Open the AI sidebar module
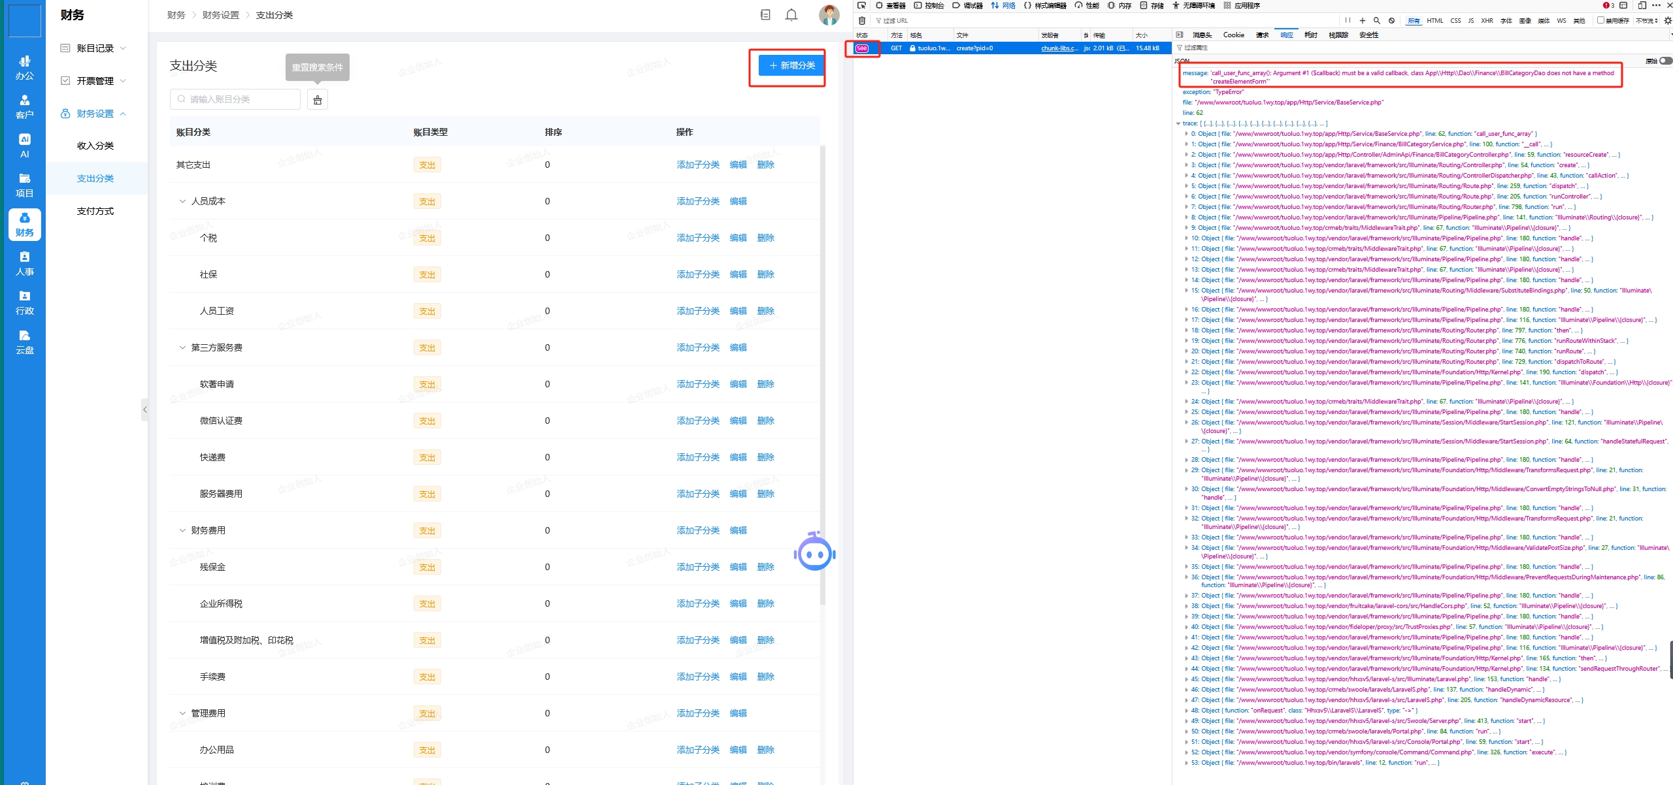Image resolution: width=1673 pixels, height=785 pixels. (25, 146)
